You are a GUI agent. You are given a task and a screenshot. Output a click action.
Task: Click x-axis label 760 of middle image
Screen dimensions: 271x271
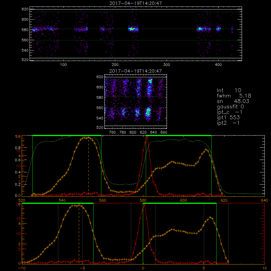click(112, 133)
